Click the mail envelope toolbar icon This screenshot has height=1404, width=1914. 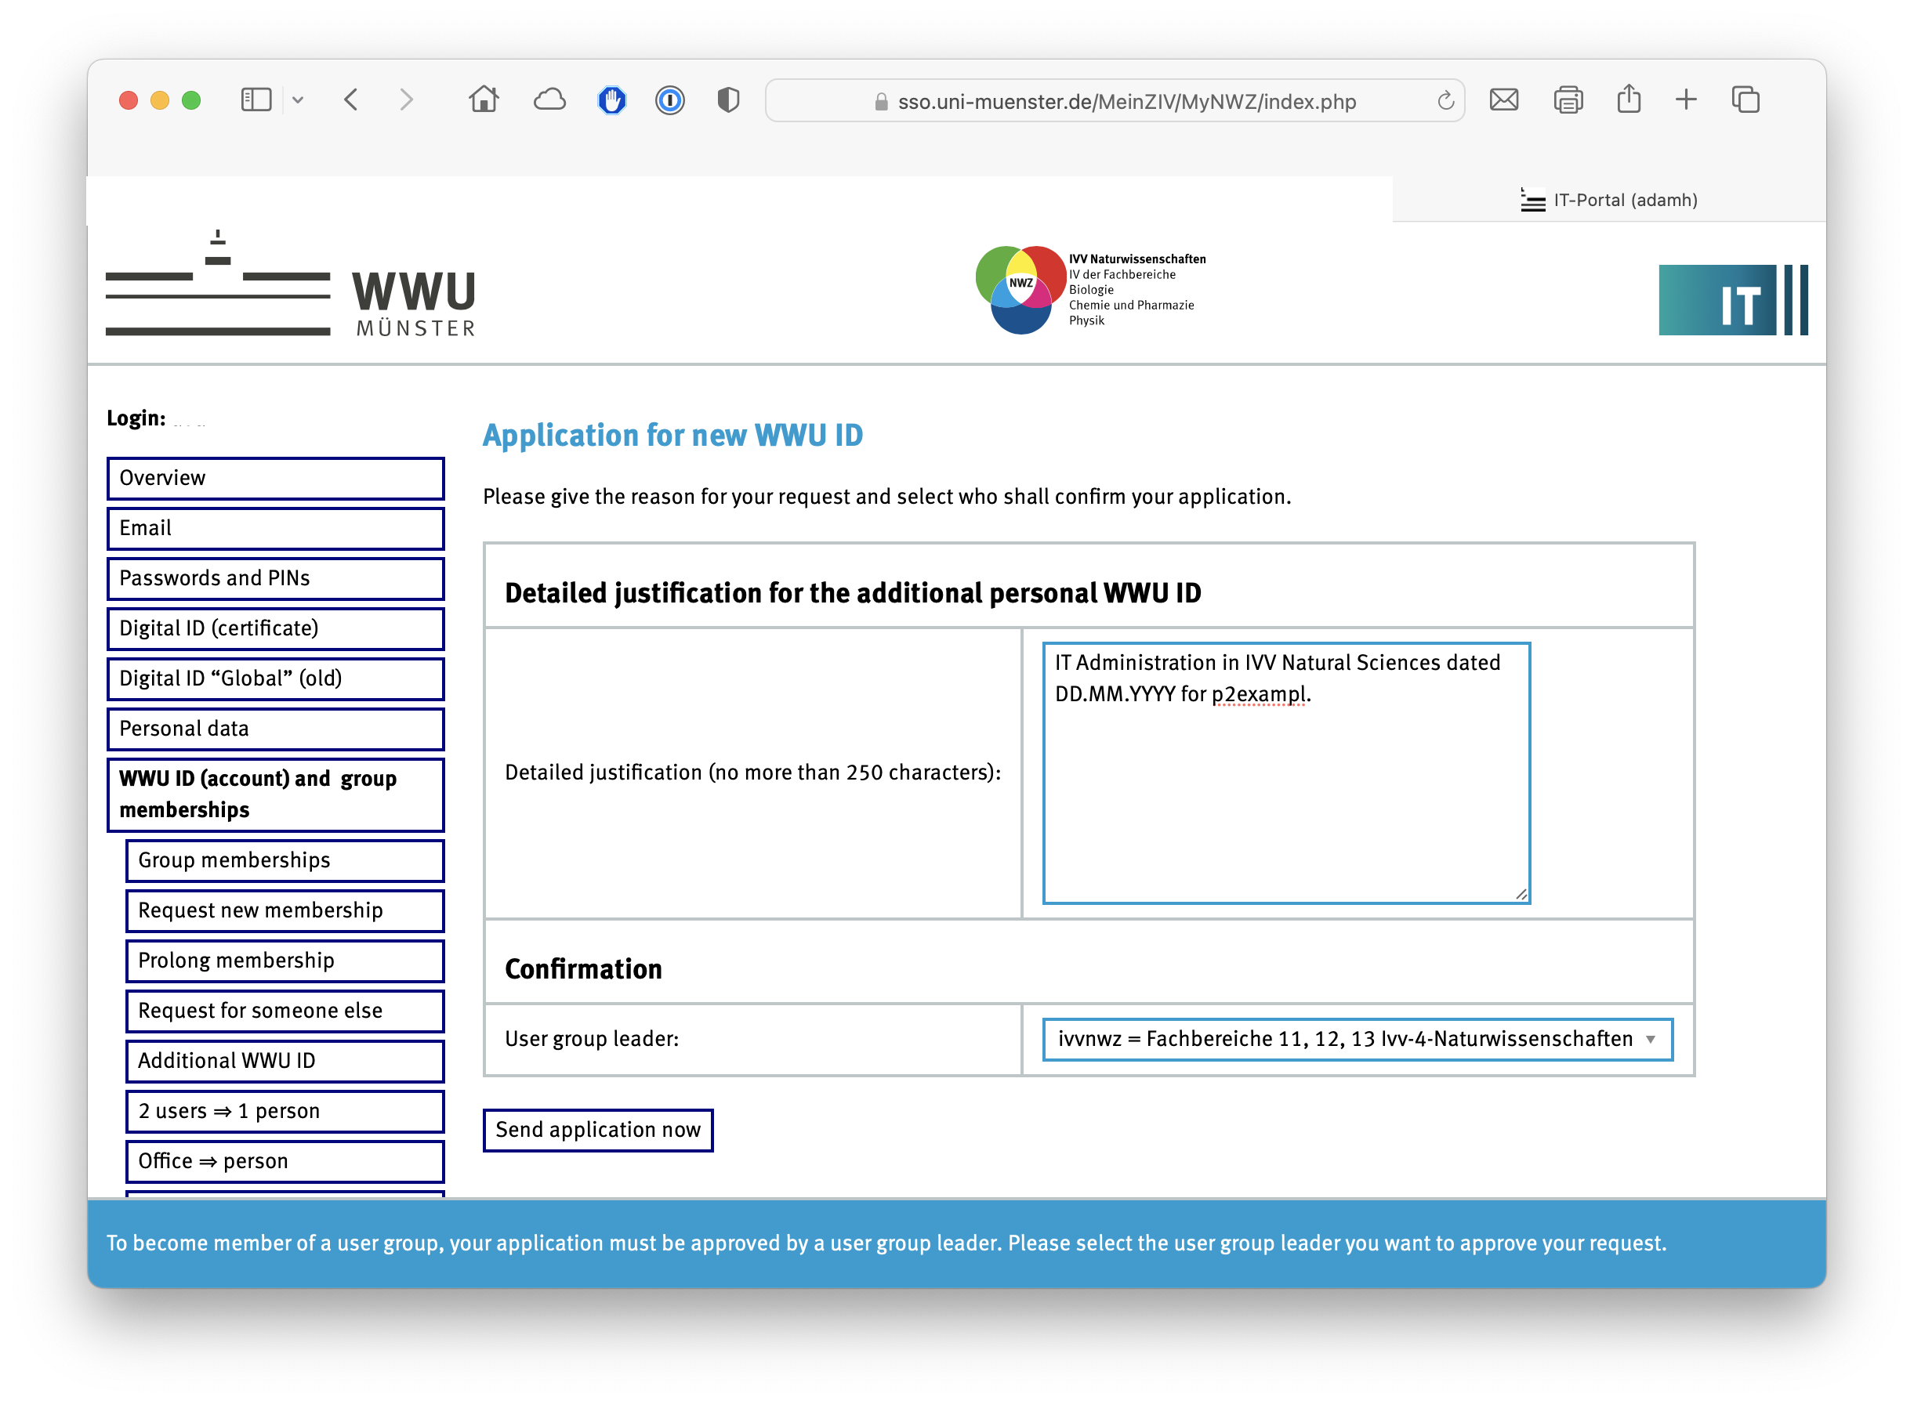point(1503,100)
